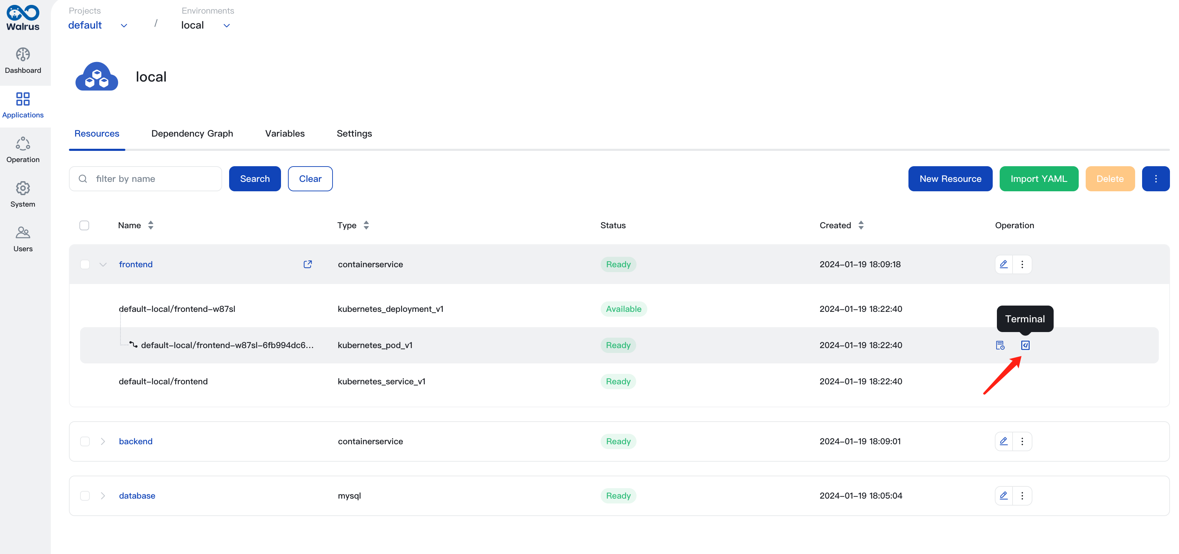Open the toolbar more-options menu button
Image resolution: width=1179 pixels, height=554 pixels.
click(1156, 178)
